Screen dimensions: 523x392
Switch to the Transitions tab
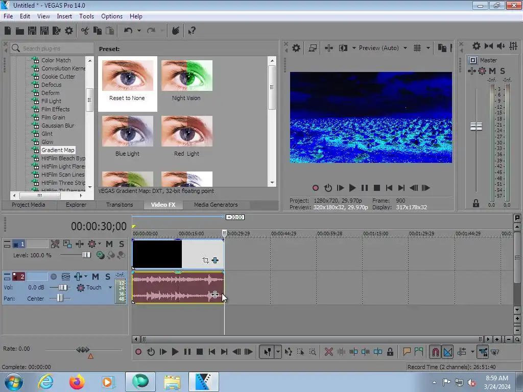(120, 205)
